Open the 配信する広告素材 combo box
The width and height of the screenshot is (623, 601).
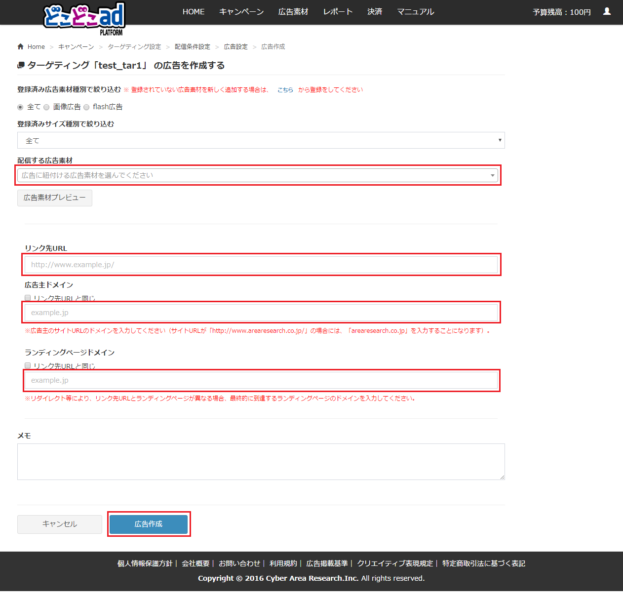258,175
